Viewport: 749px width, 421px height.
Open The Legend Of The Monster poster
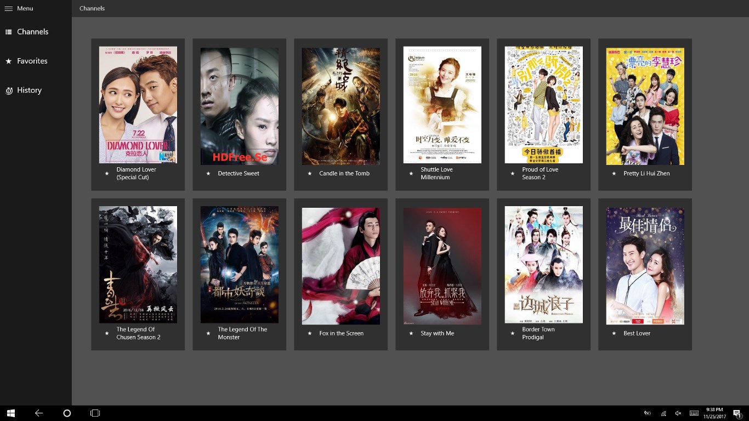[240, 265]
